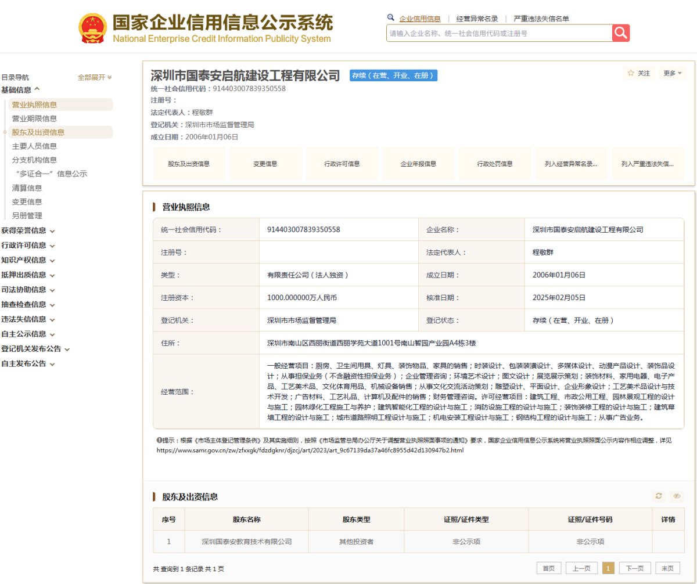Open 变更信息 in the sidebar
The image size is (697, 584).
(27, 202)
